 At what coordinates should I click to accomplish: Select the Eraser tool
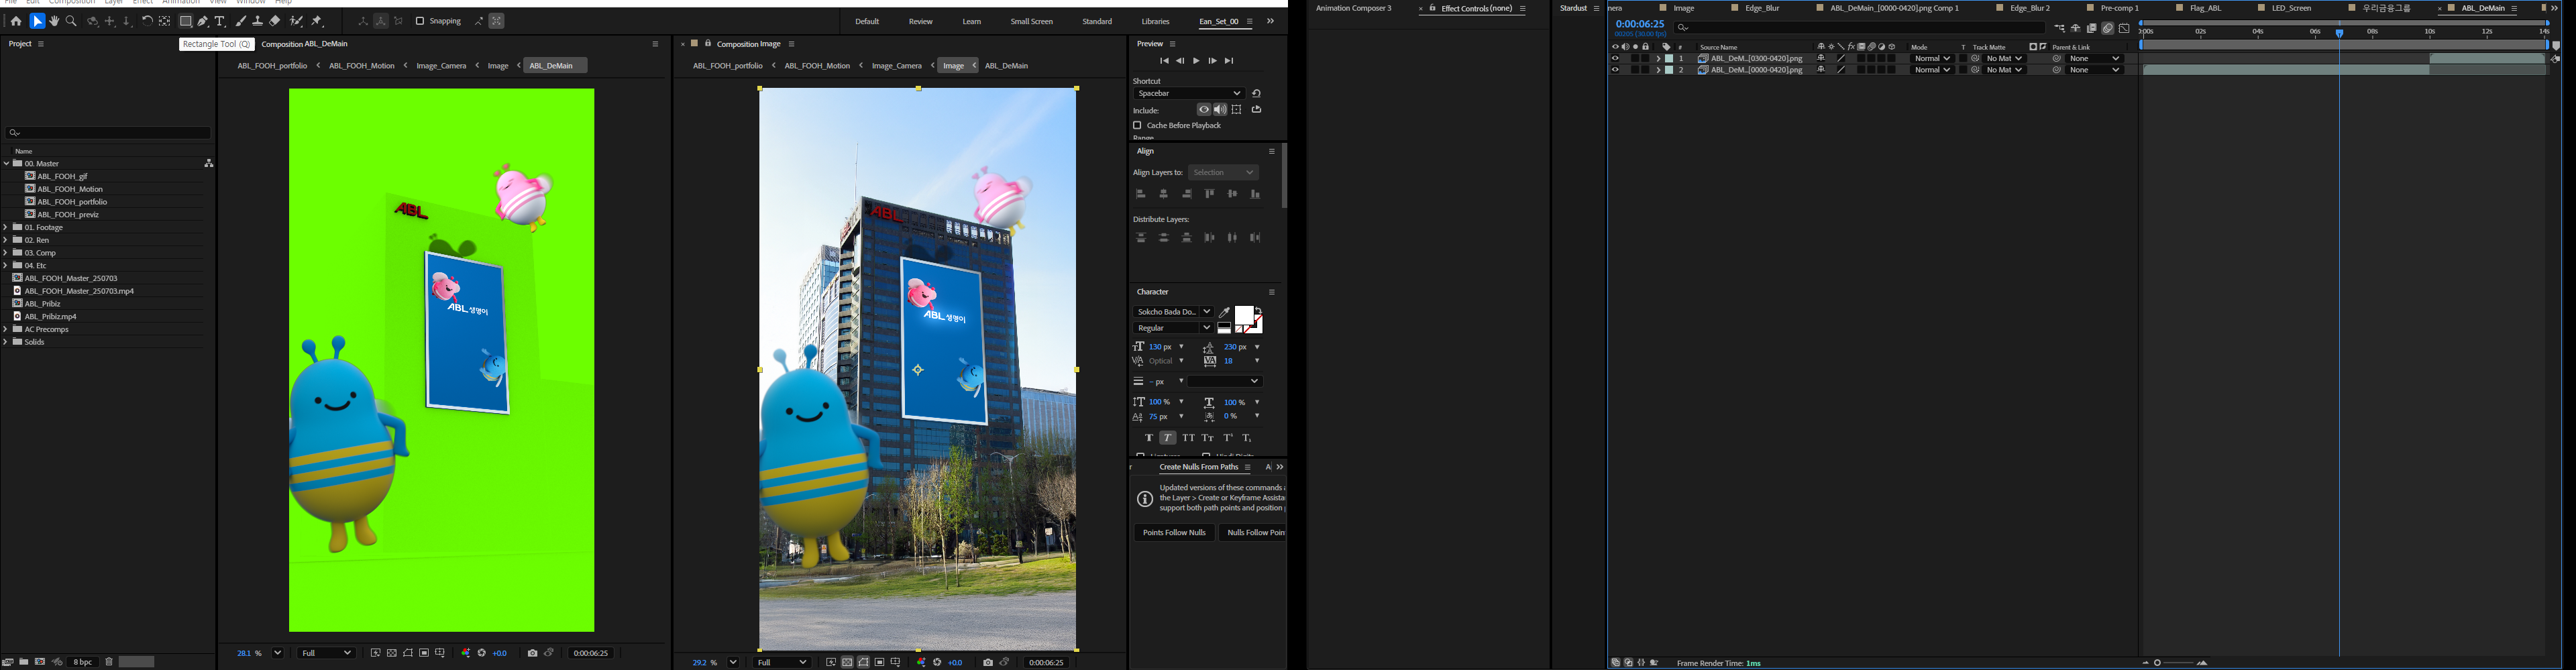pos(275,21)
